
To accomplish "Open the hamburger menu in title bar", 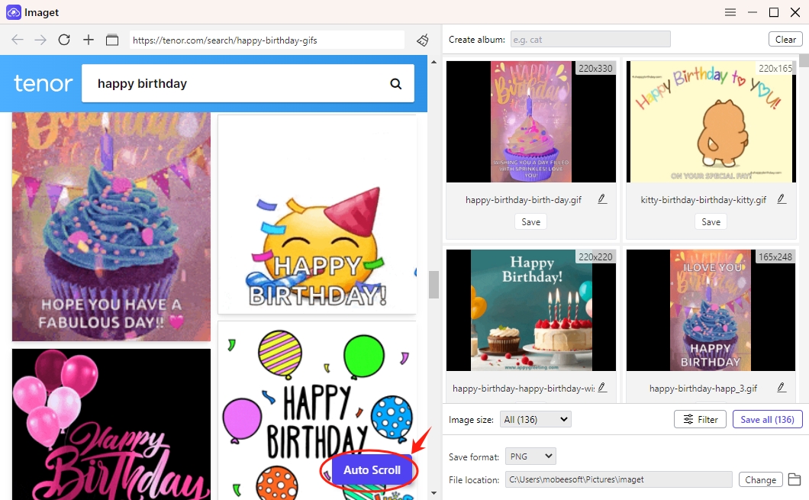I will [x=730, y=12].
